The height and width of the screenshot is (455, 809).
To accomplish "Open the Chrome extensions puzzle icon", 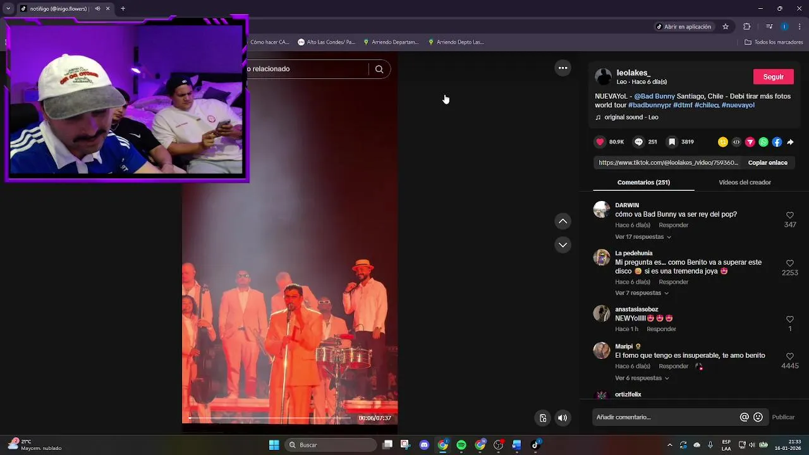I will (x=746, y=27).
